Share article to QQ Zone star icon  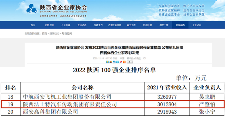point(107,62)
